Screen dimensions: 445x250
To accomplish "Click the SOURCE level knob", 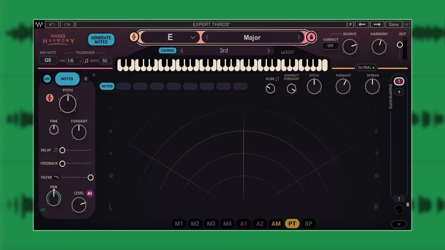I will click(350, 47).
